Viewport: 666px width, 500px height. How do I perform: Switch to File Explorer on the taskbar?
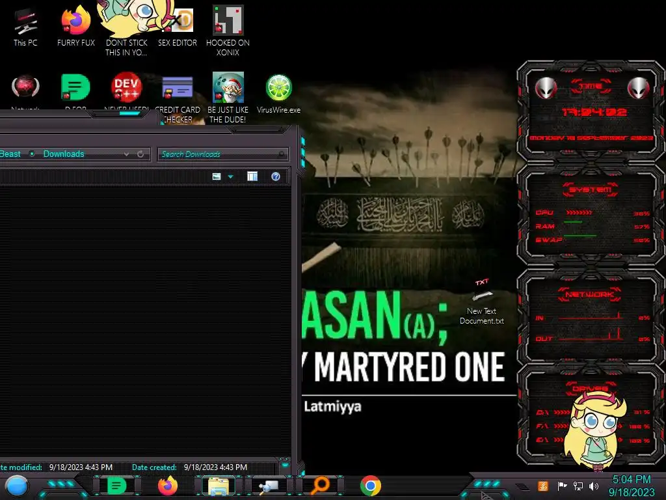[x=219, y=486]
